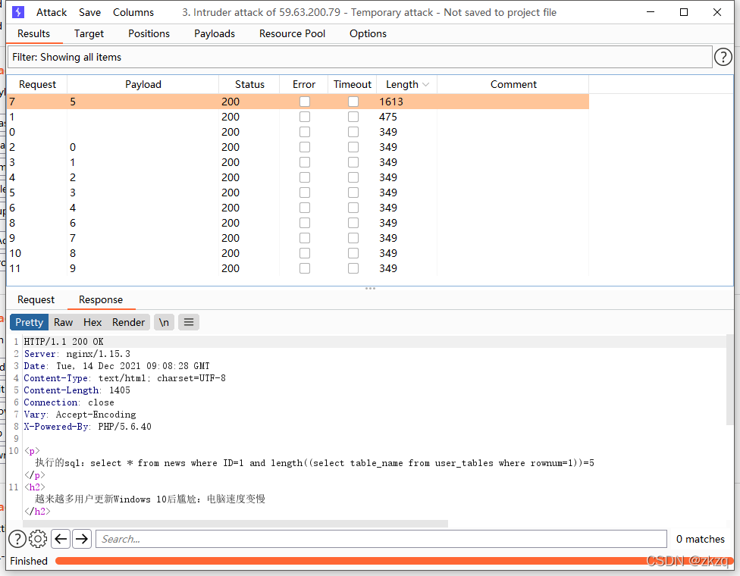Switch to the Resource Pool tab
Image resolution: width=740 pixels, height=576 pixels.
(292, 33)
